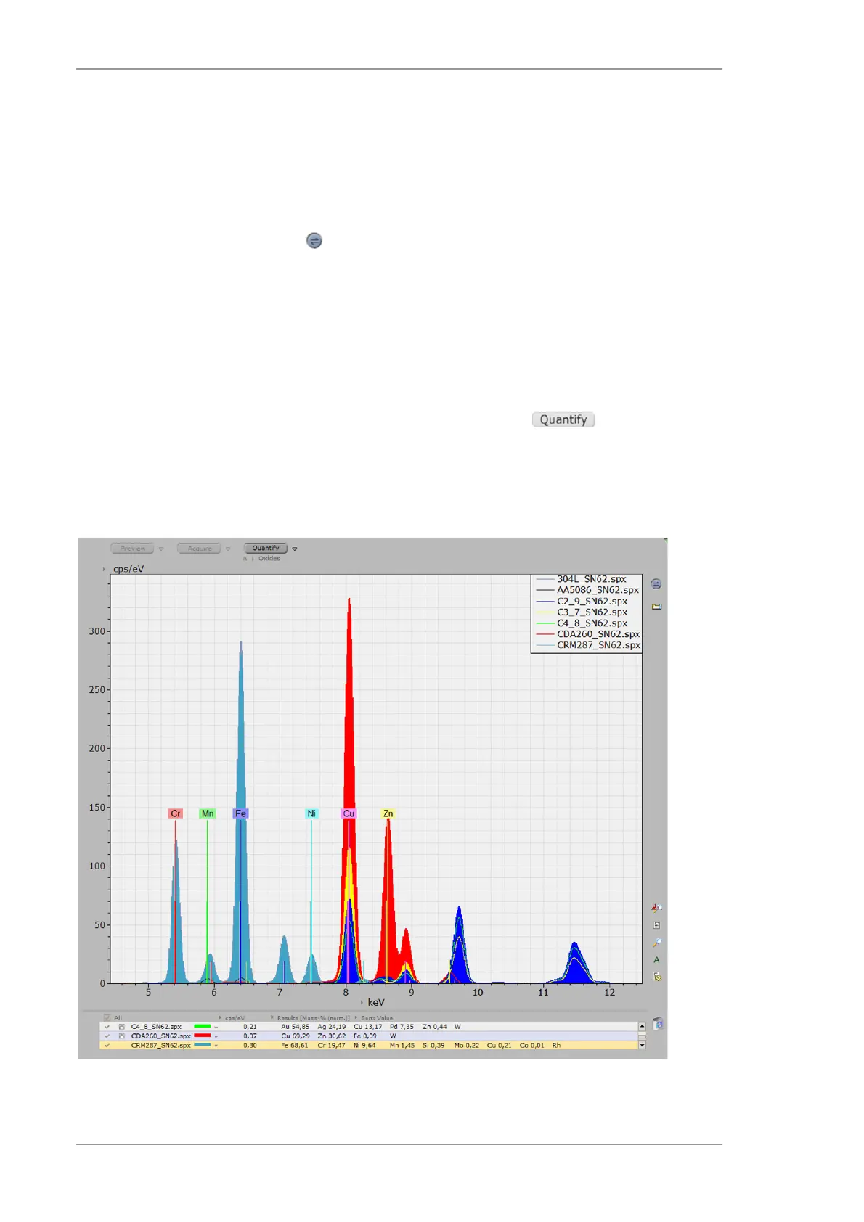The width and height of the screenshot is (864, 1222).
Task: Open color dropdown for C4_8_SN62.spx row
Action: [x=216, y=1028]
